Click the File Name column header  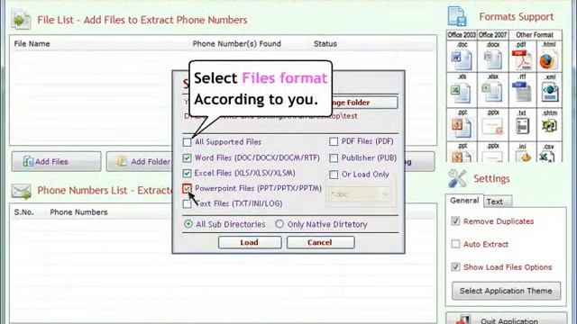[x=32, y=44]
